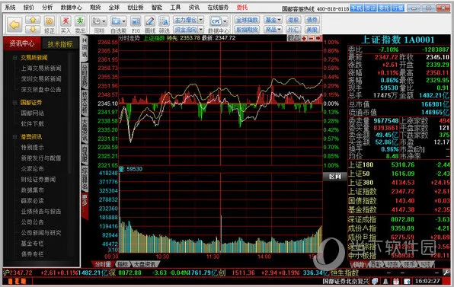Click the chat message icon in status bar
Viewport: 454px width, 287px height.
point(375,281)
